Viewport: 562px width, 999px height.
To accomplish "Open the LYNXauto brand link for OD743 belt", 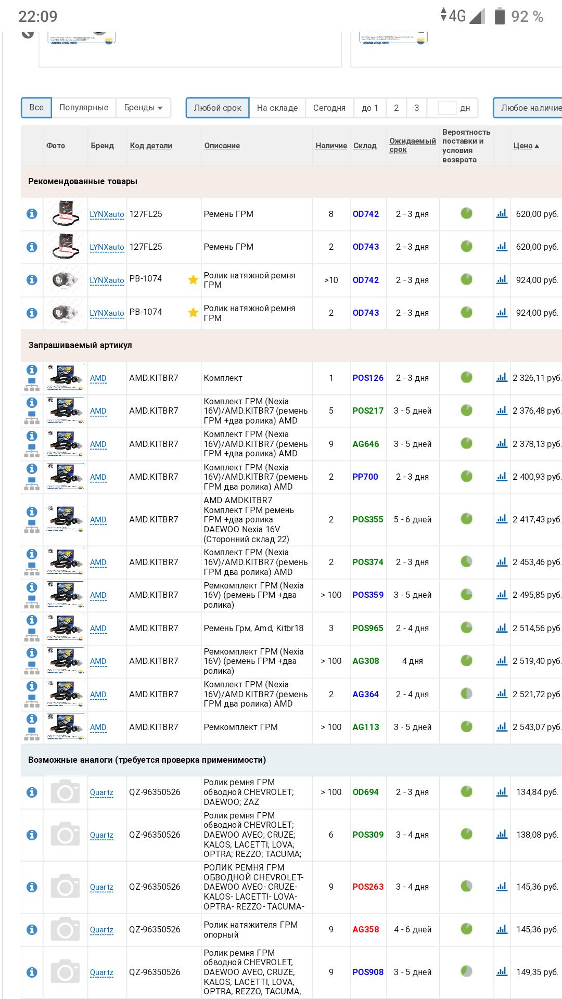I will click(107, 247).
